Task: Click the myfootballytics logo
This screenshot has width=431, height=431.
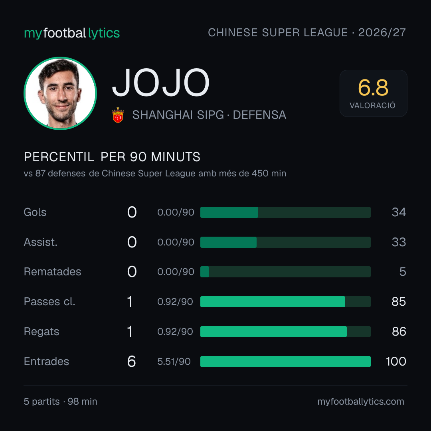Action: pyautogui.click(x=72, y=33)
